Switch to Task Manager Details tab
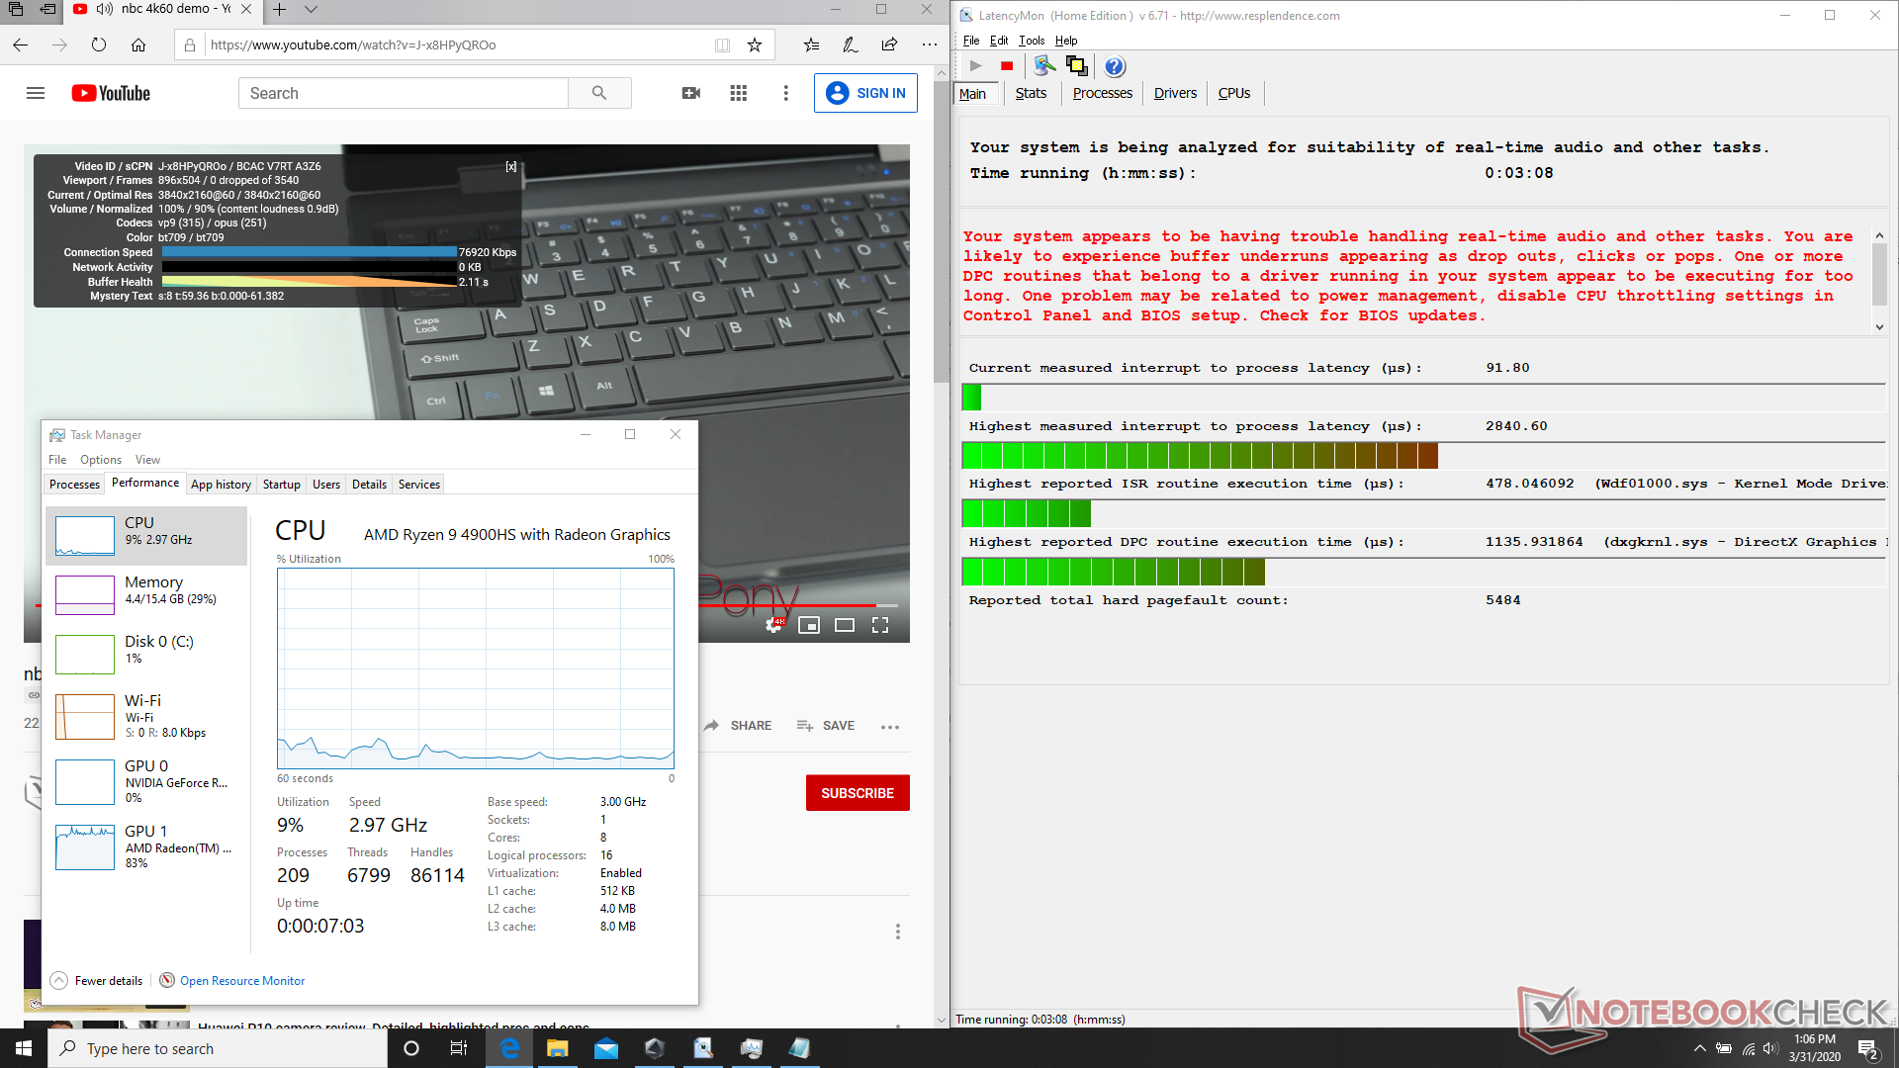This screenshot has width=1899, height=1068. (x=369, y=485)
